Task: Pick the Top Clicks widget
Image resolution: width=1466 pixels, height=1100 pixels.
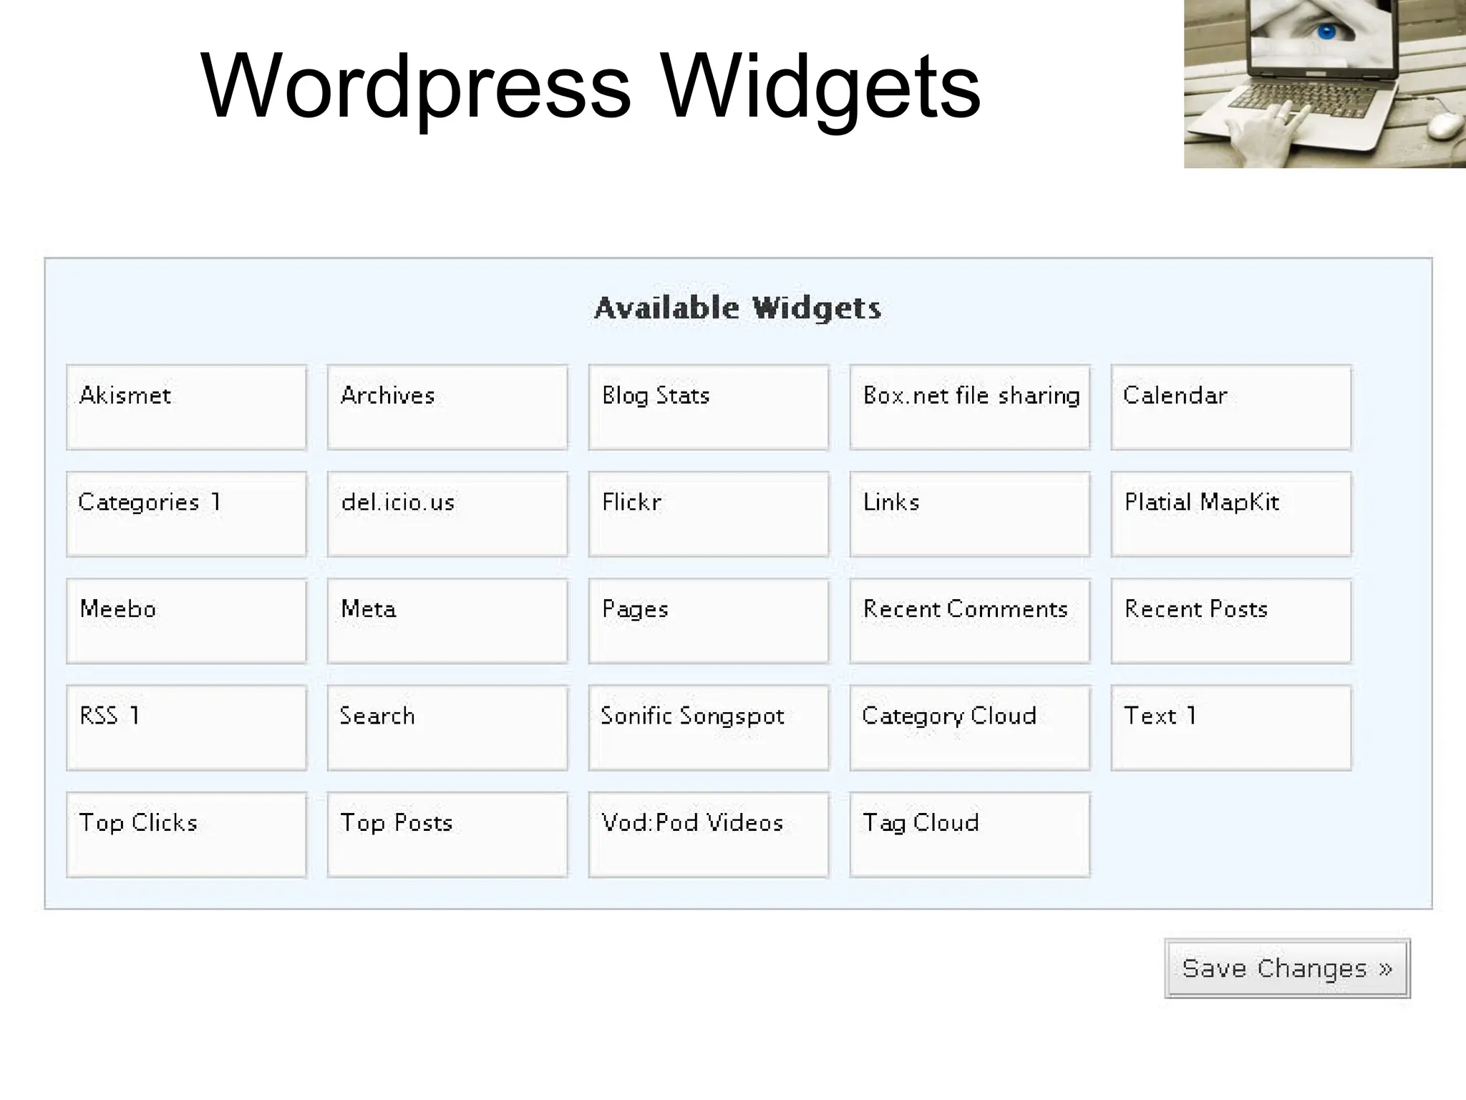Action: coord(186,834)
